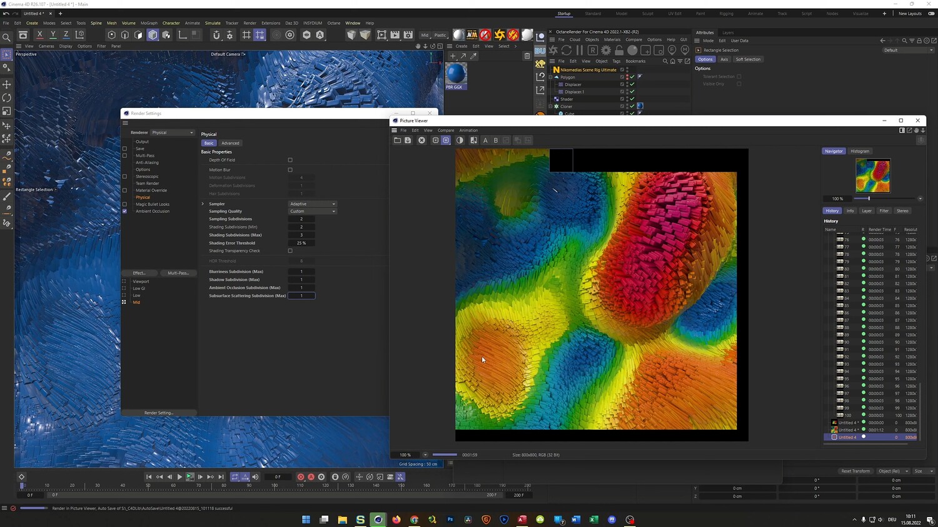
Task: Enable the Depth Of Field checkbox
Action: [x=290, y=160]
